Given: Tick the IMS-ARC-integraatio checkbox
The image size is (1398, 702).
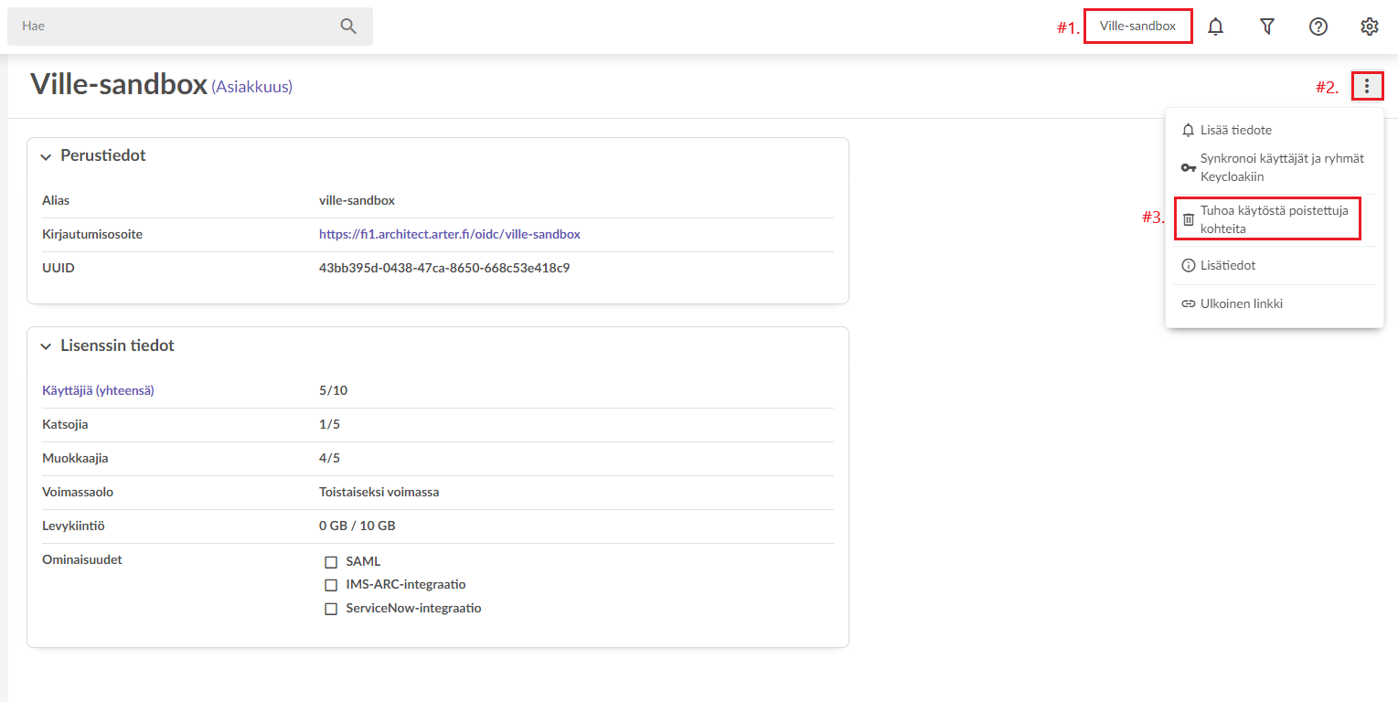Looking at the screenshot, I should [x=331, y=585].
